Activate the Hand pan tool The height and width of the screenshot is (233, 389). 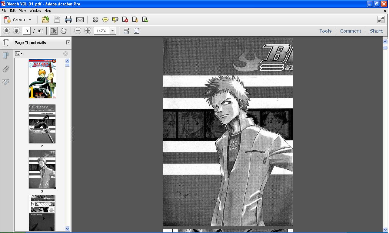click(x=63, y=31)
